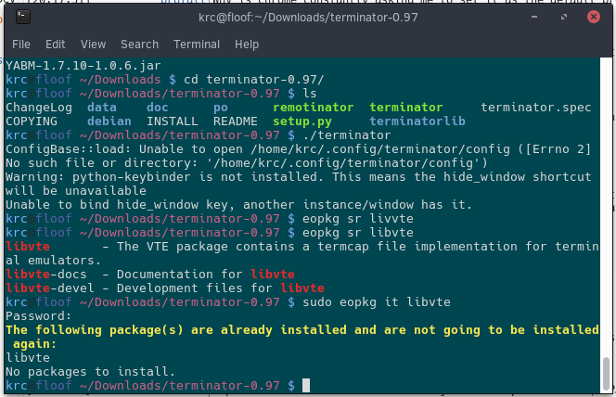Open the Terminal menu
The width and height of the screenshot is (616, 397).
click(197, 45)
